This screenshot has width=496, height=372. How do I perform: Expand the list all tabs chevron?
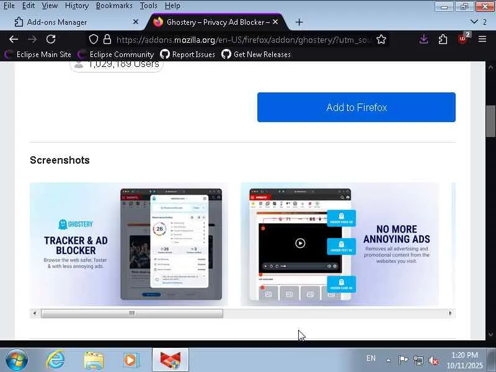pyautogui.click(x=474, y=22)
